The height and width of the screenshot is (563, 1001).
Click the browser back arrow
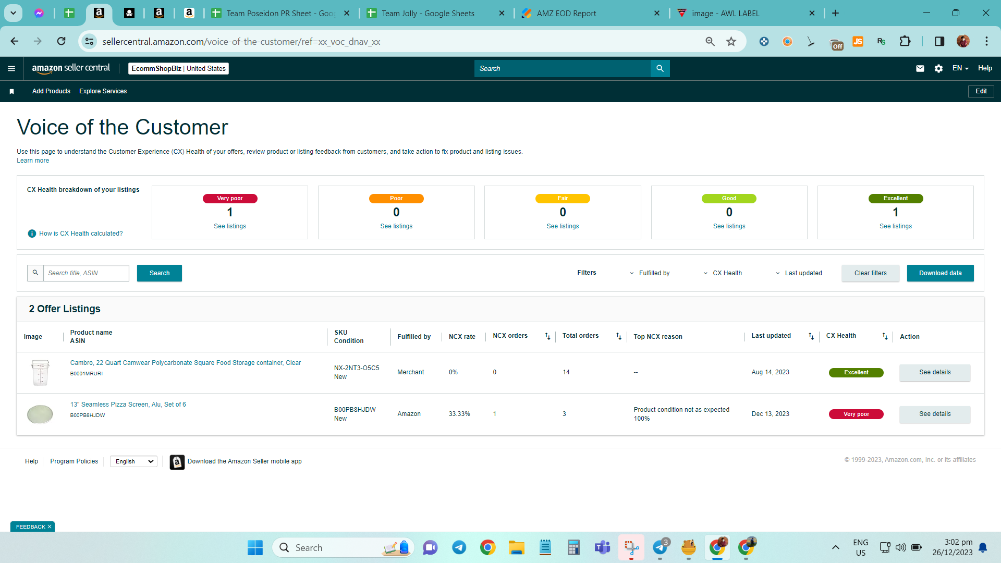(x=15, y=41)
